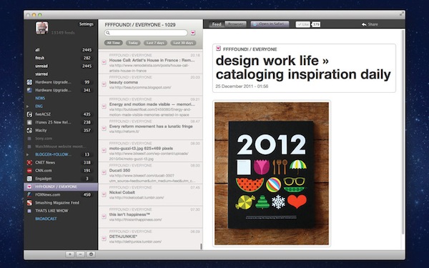Open the 'this isn't happiness' article

pyautogui.click(x=150, y=217)
